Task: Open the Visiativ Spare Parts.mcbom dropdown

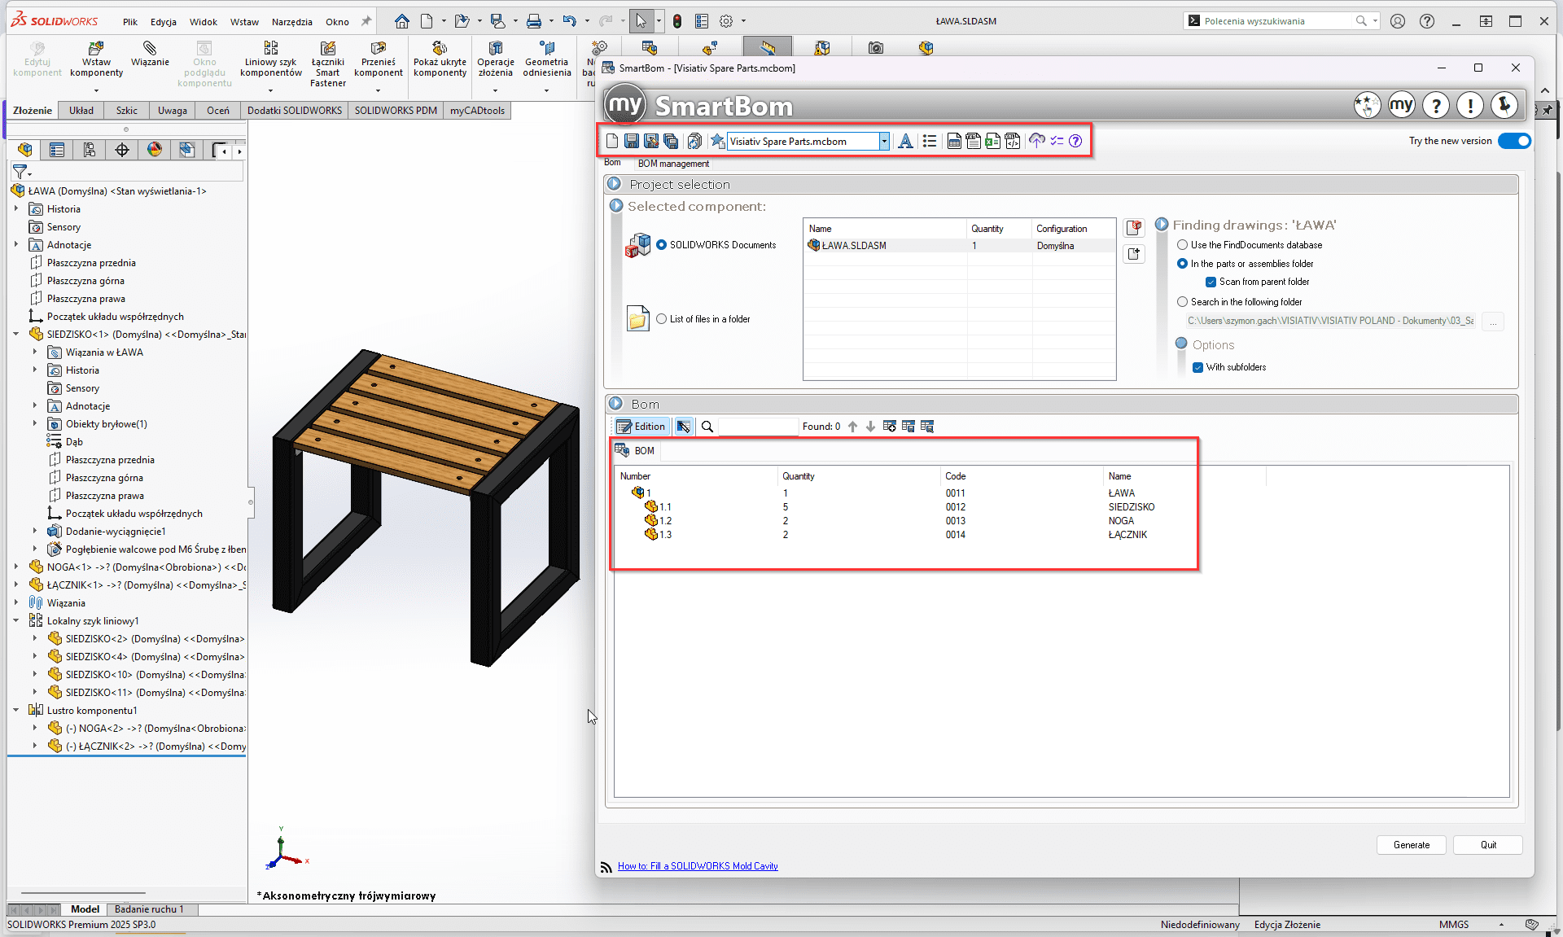Action: pyautogui.click(x=885, y=141)
